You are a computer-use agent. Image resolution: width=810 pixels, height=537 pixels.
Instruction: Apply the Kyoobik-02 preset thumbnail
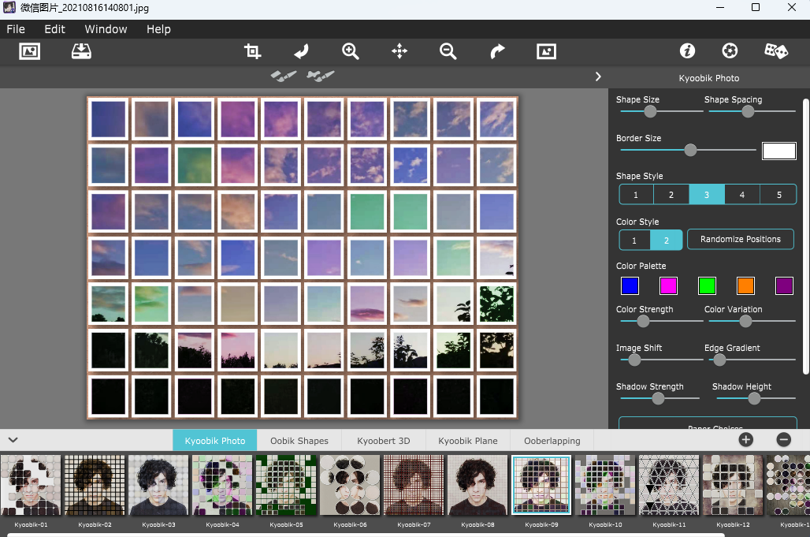(95, 485)
